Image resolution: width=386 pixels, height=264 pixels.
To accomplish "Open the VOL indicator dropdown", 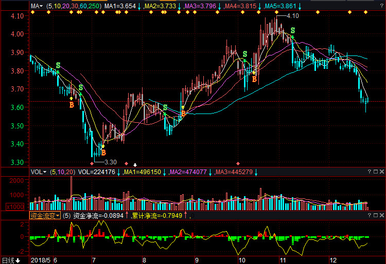I will pyautogui.click(x=39, y=172).
